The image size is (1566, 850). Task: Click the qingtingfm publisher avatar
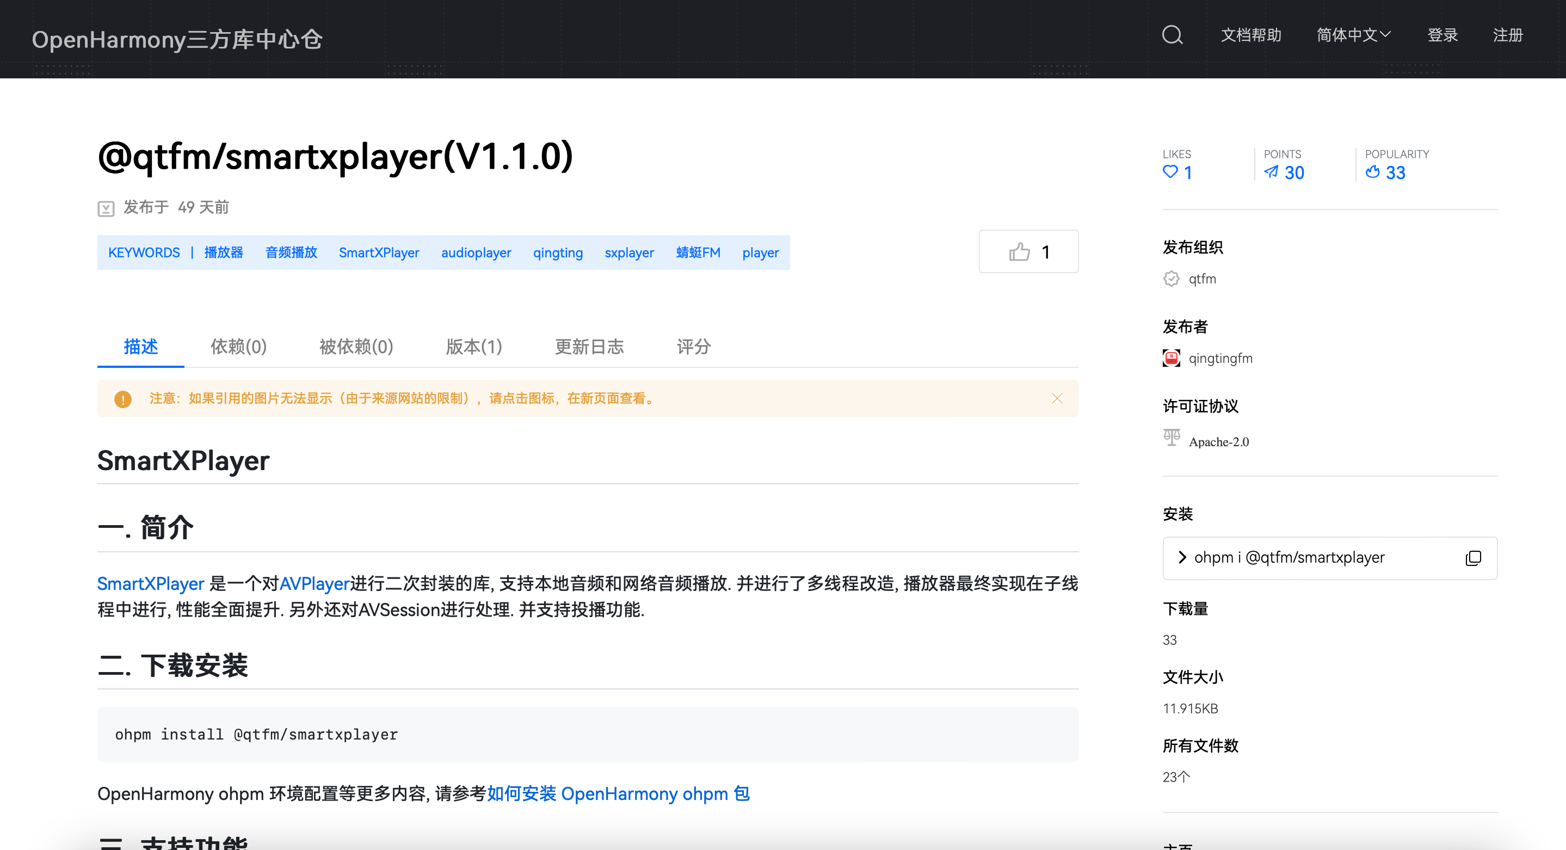click(1171, 358)
